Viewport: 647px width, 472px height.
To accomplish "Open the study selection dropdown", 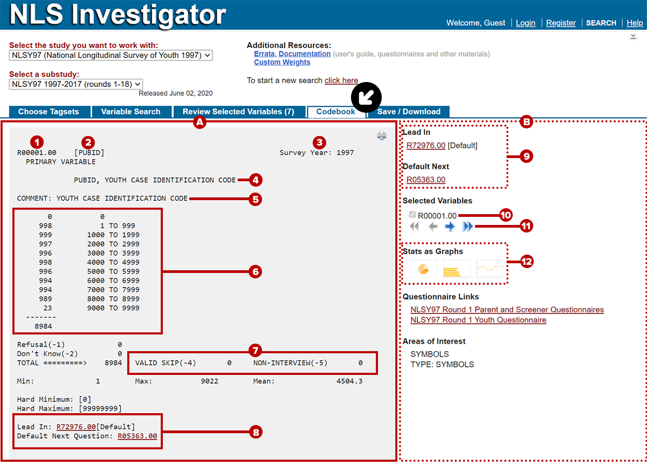I will click(x=111, y=55).
